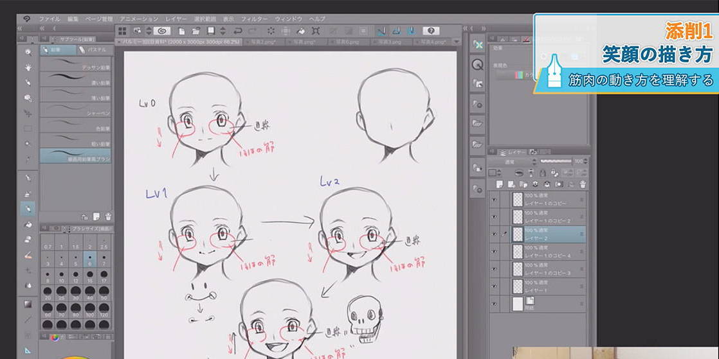Screen dimensions: 719x359
Task: Click the Open file folder icon
Action: point(196,31)
